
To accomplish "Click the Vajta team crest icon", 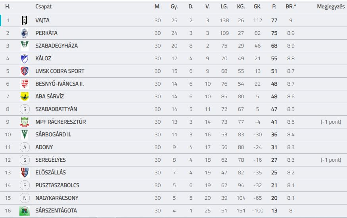I will pos(25,20).
